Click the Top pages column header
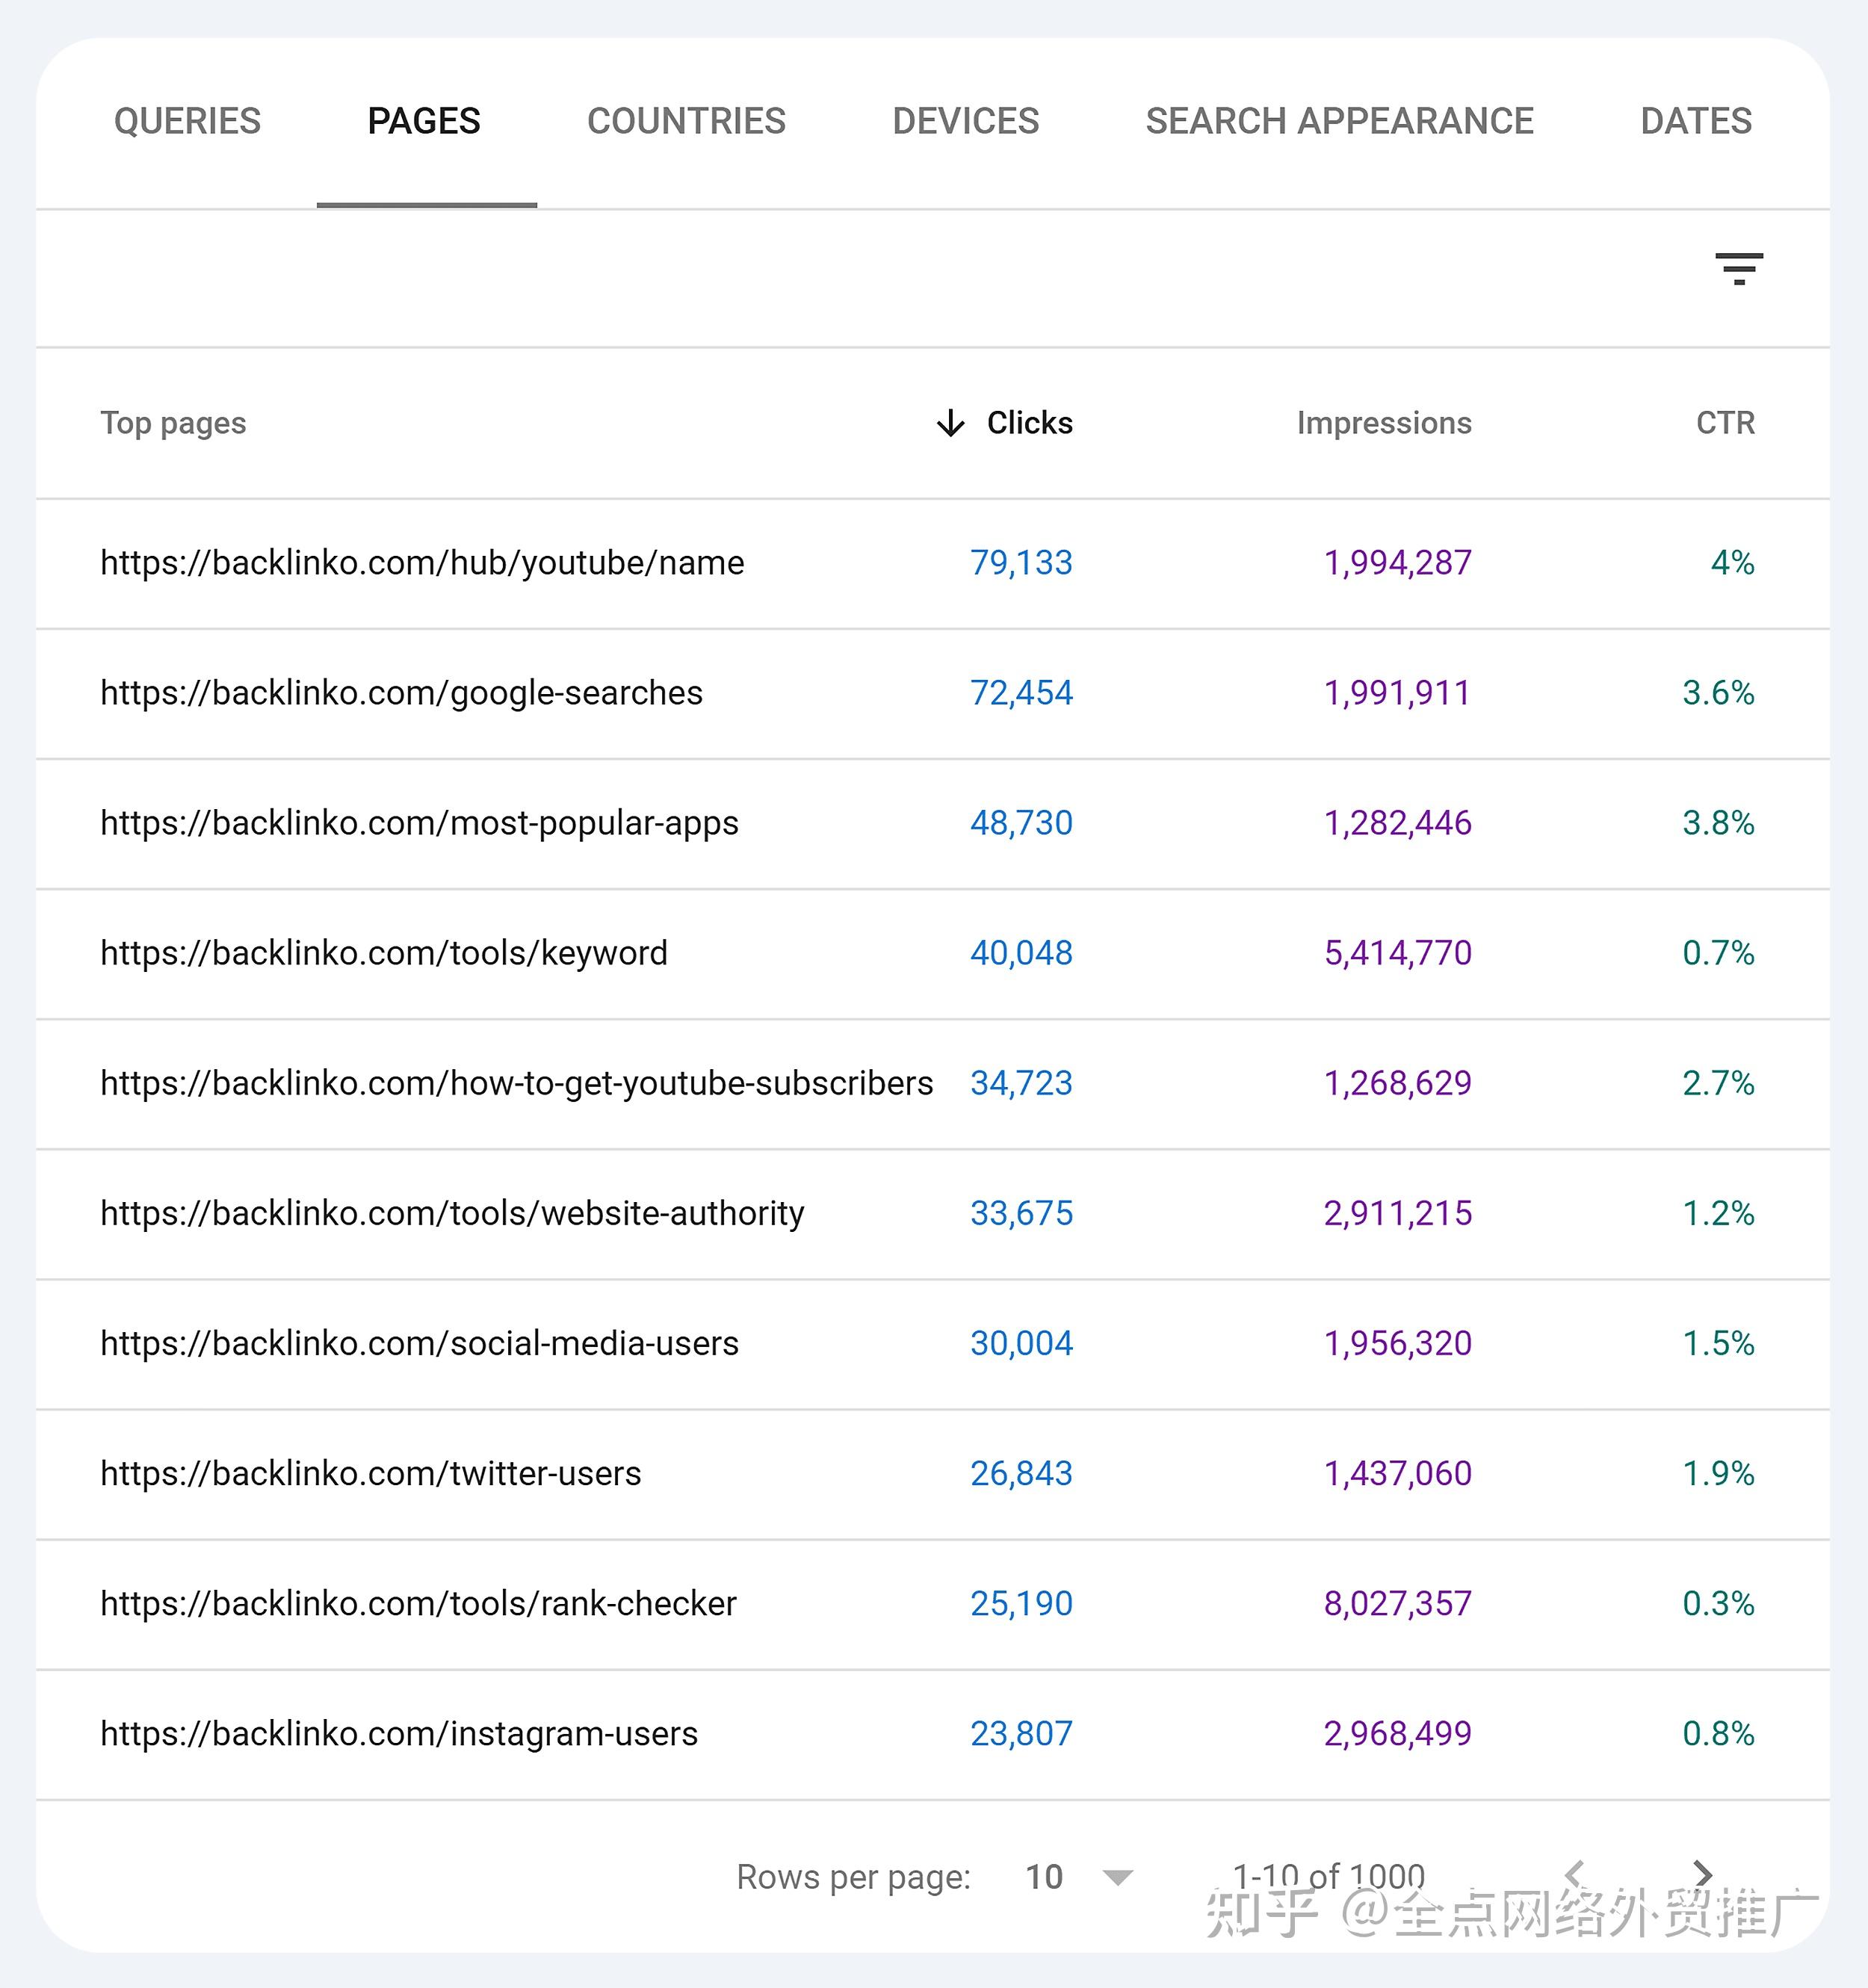This screenshot has width=1868, height=1988. pyautogui.click(x=173, y=423)
